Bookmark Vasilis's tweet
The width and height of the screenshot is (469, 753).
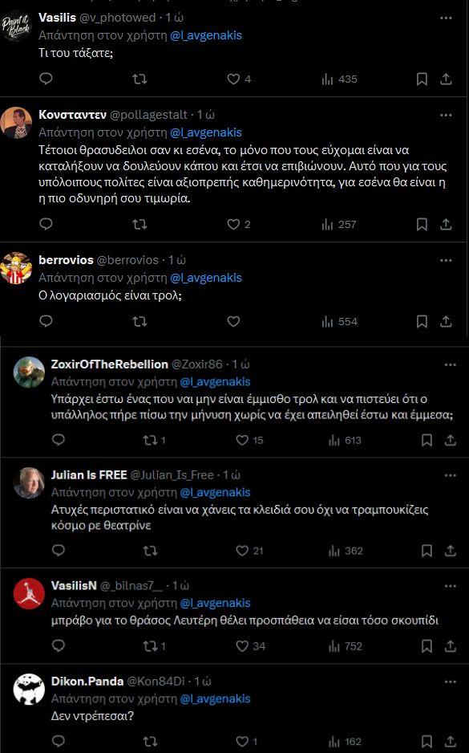pyautogui.click(x=422, y=79)
